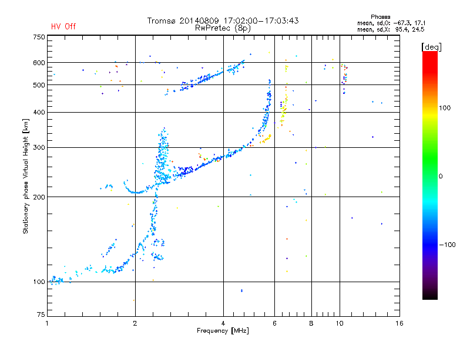470x352 pixels.
Task: Click the y-axis '600' tick label
Action: [x=39, y=63]
